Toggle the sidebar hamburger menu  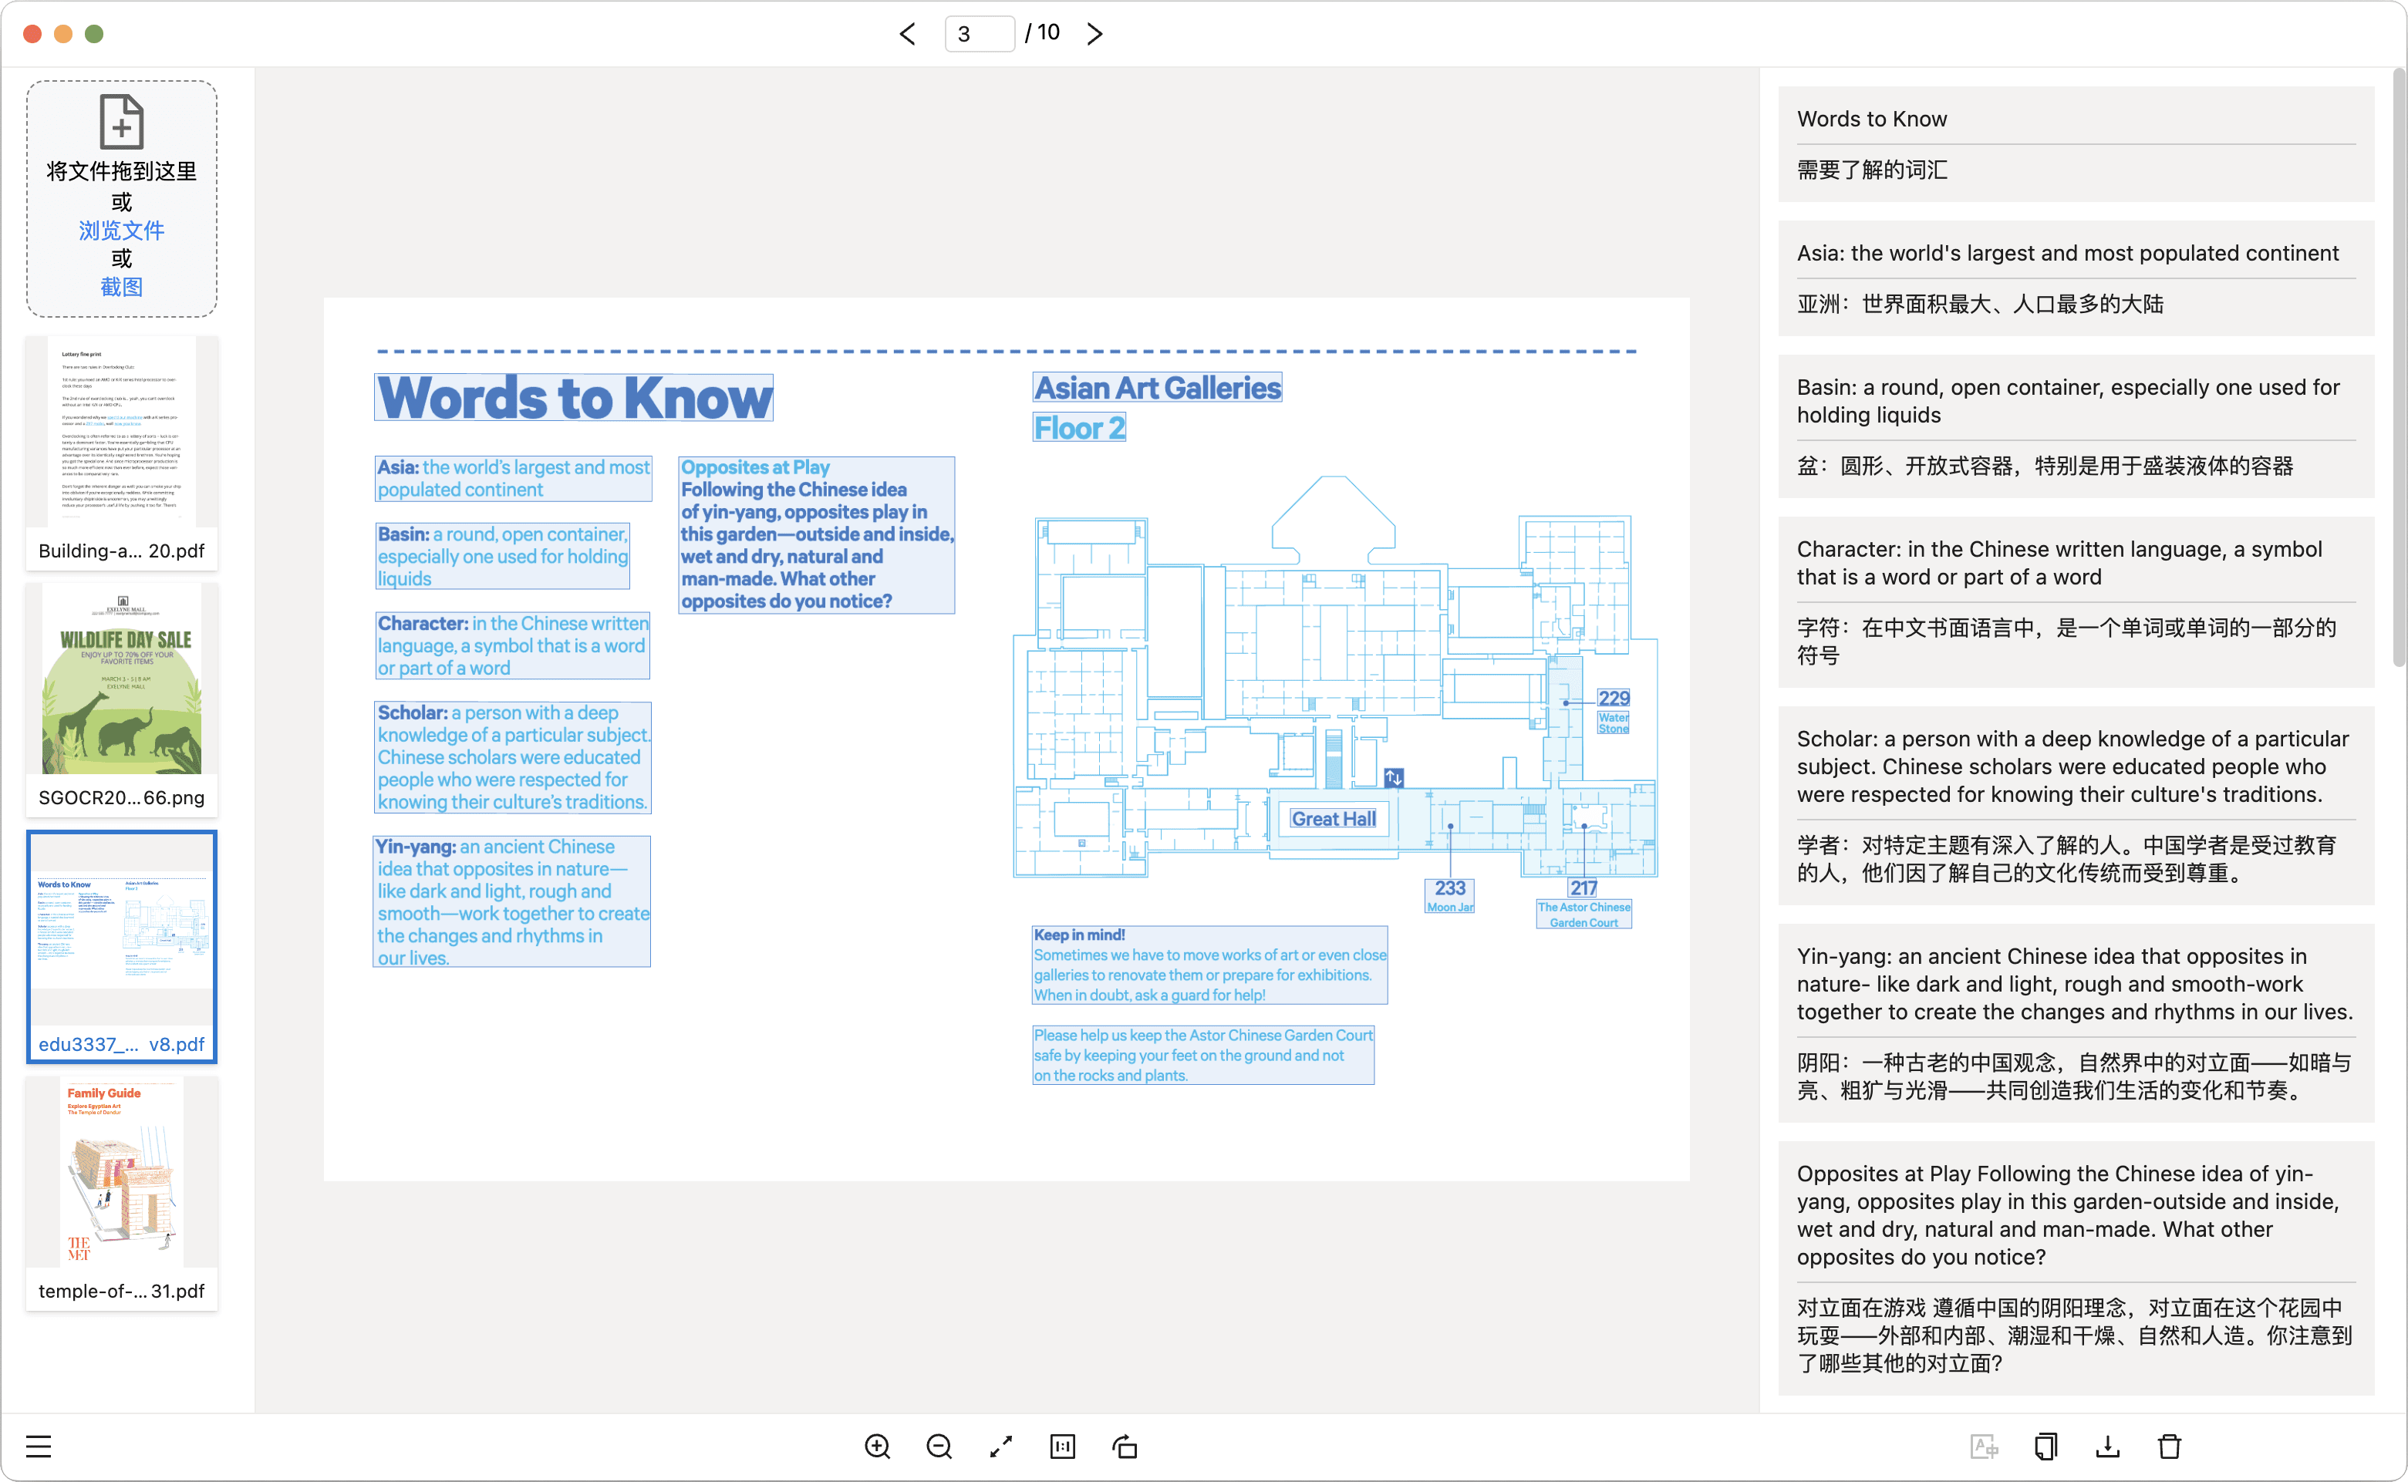tap(39, 1447)
